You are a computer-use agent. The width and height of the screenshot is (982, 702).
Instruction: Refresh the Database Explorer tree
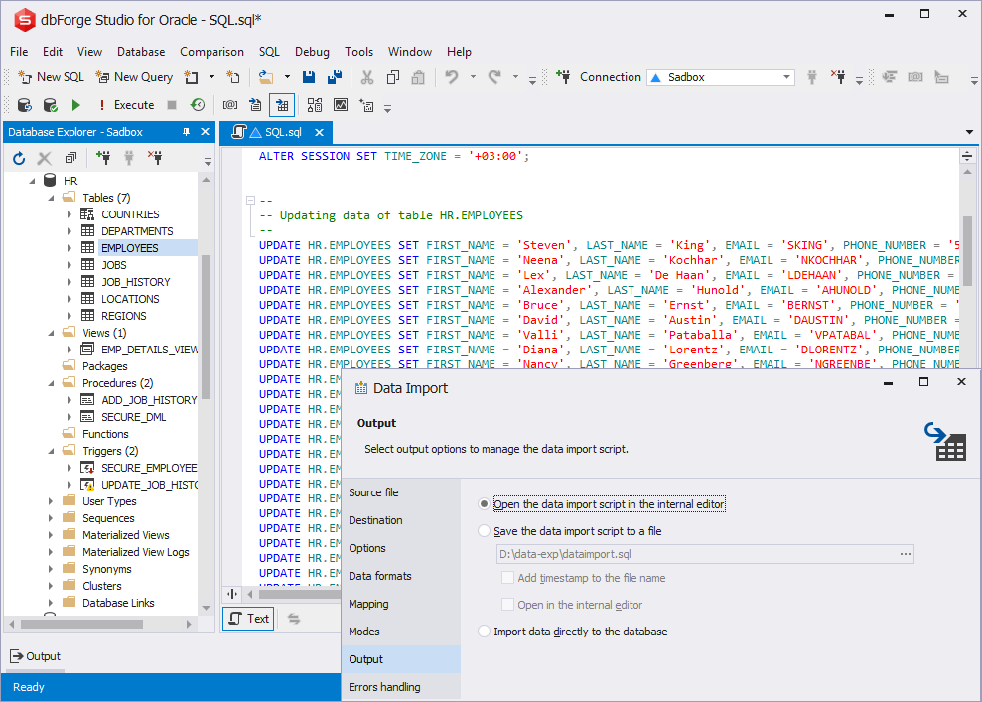pyautogui.click(x=19, y=159)
